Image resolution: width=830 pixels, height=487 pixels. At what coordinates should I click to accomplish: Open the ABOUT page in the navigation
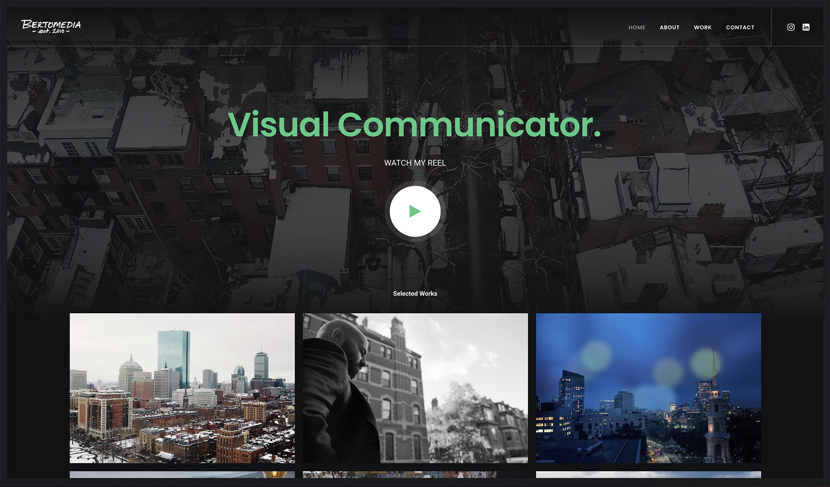click(669, 27)
